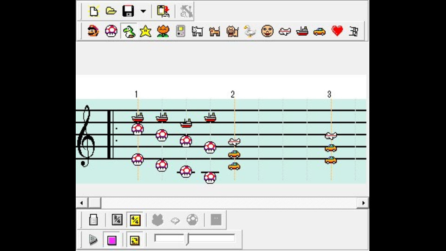Click the clipboard export icon
Screen dimensions: 446x251
tap(163, 11)
